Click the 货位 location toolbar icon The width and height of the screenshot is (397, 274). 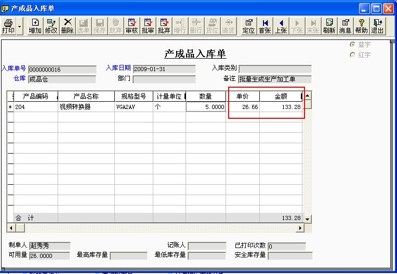212,26
